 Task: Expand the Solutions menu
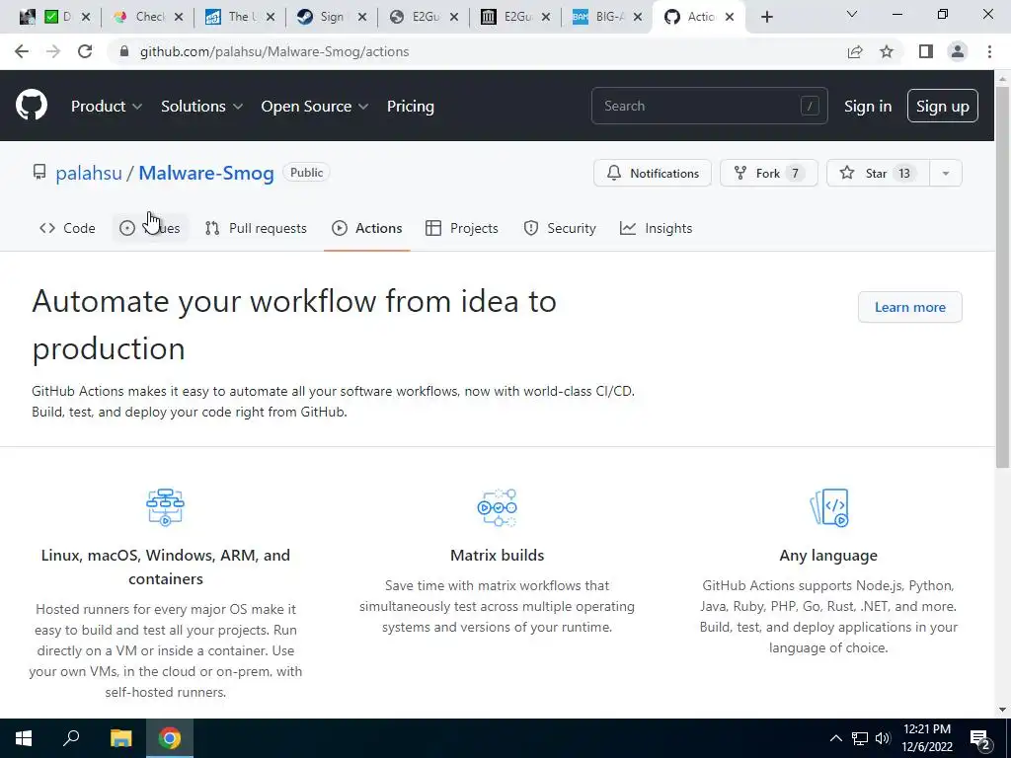(x=201, y=107)
